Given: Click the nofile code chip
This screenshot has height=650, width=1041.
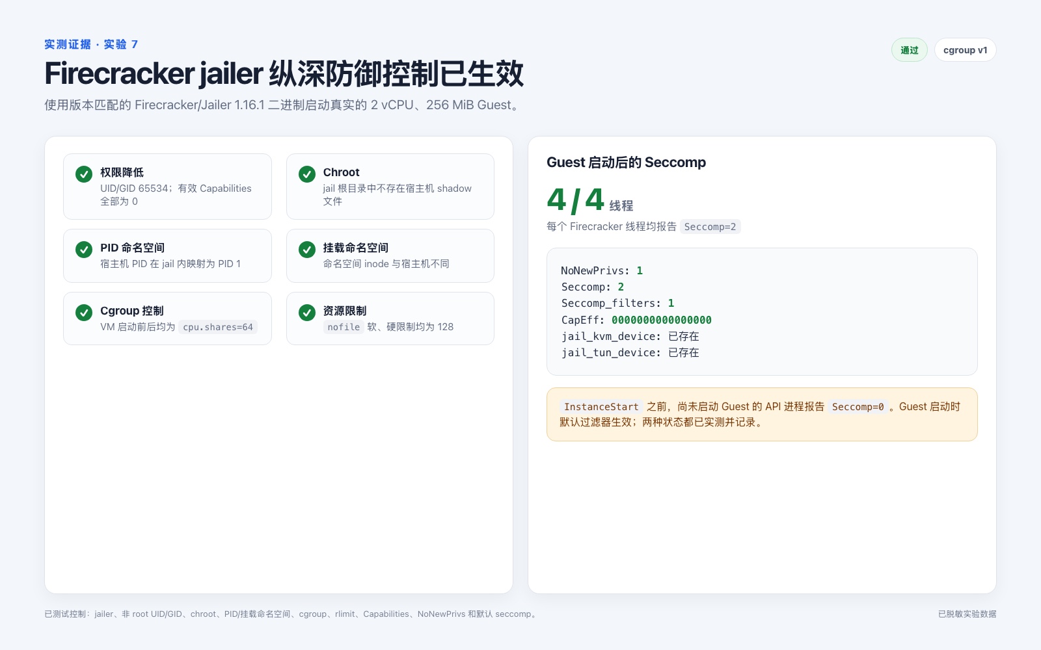Looking at the screenshot, I should [344, 327].
